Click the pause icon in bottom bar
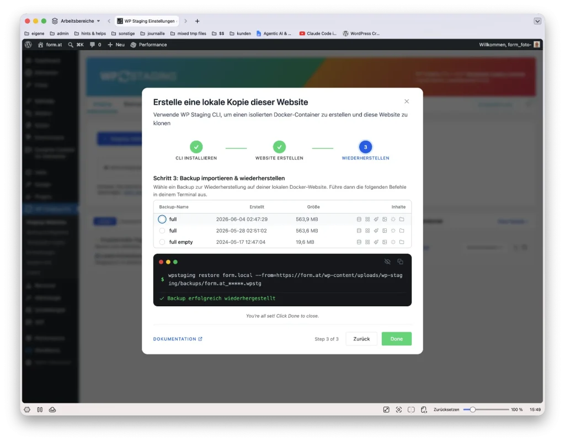Image resolution: width=565 pixels, height=442 pixels. [x=40, y=409]
